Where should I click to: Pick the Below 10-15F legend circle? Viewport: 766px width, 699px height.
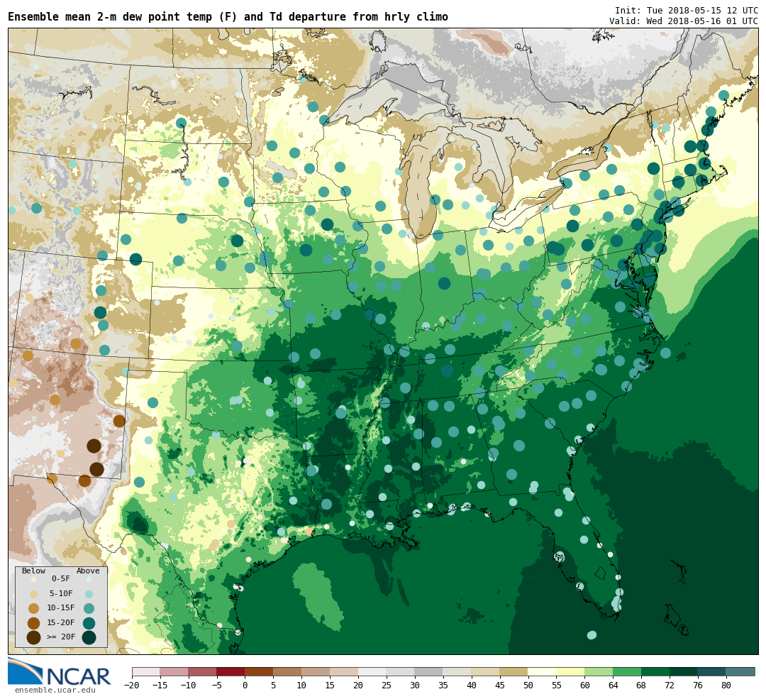34,609
